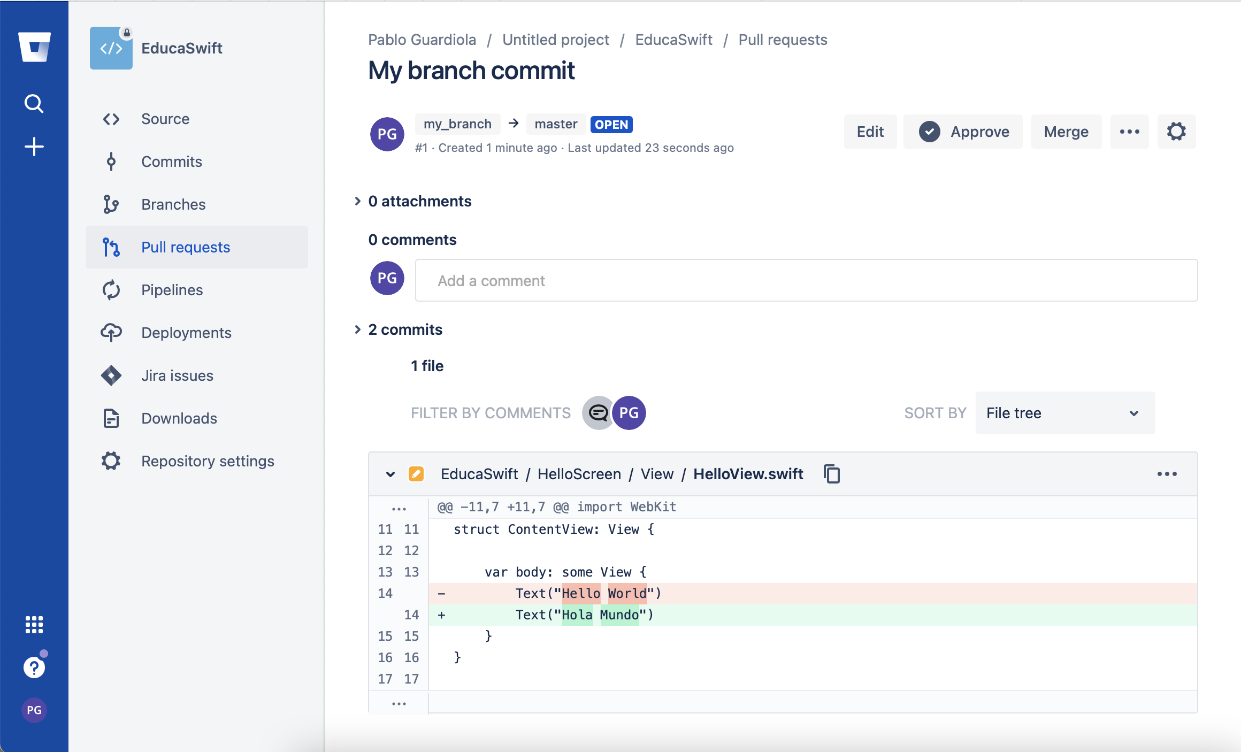The width and height of the screenshot is (1241, 752).
Task: Click the PG author avatar next to my_branch
Action: click(387, 134)
